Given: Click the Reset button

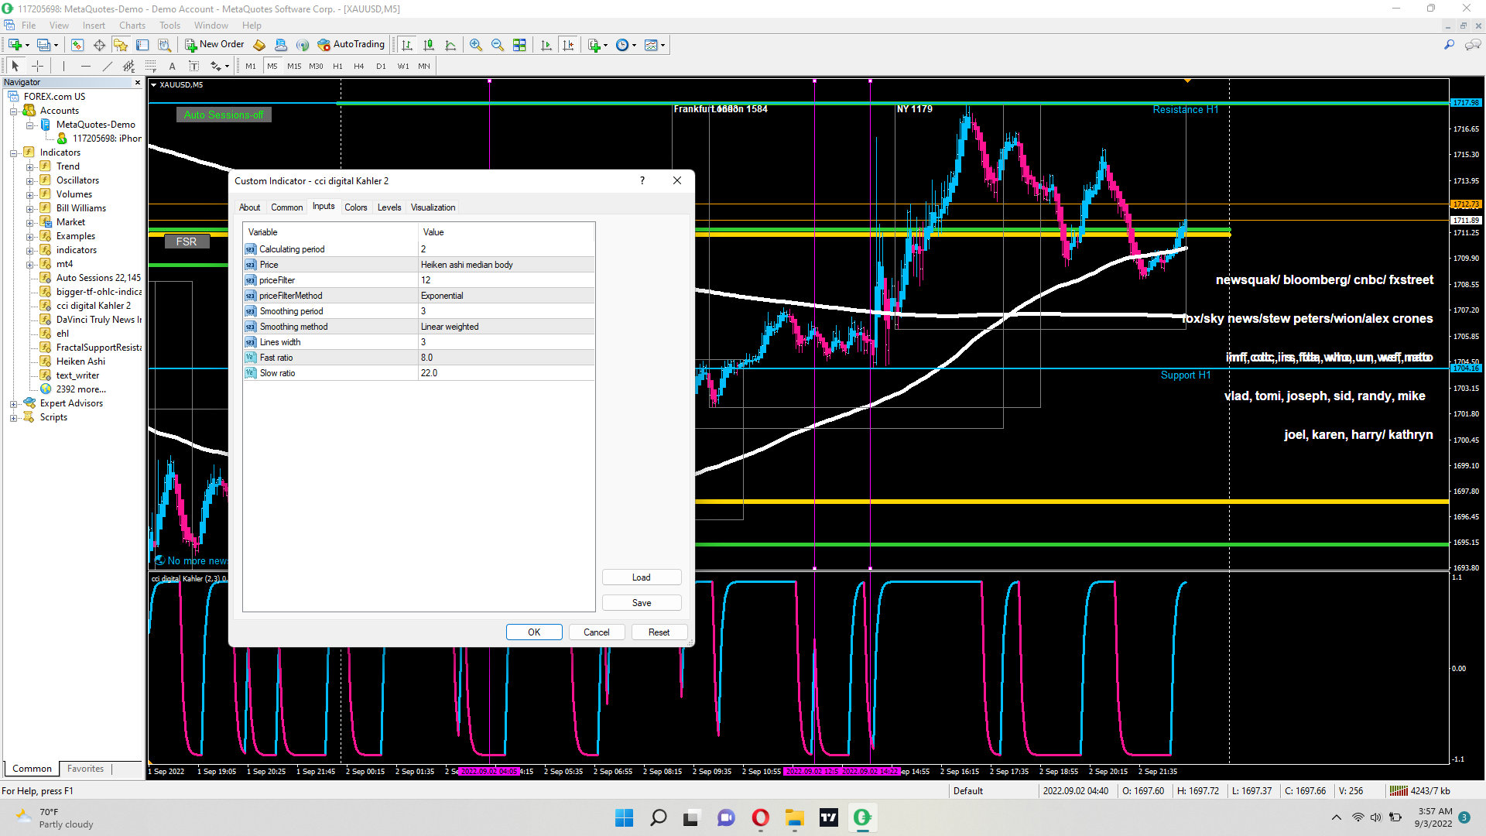Looking at the screenshot, I should 659,632.
